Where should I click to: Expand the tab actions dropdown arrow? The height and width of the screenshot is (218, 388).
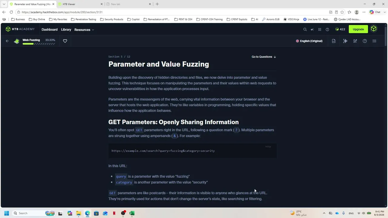pos(4,4)
